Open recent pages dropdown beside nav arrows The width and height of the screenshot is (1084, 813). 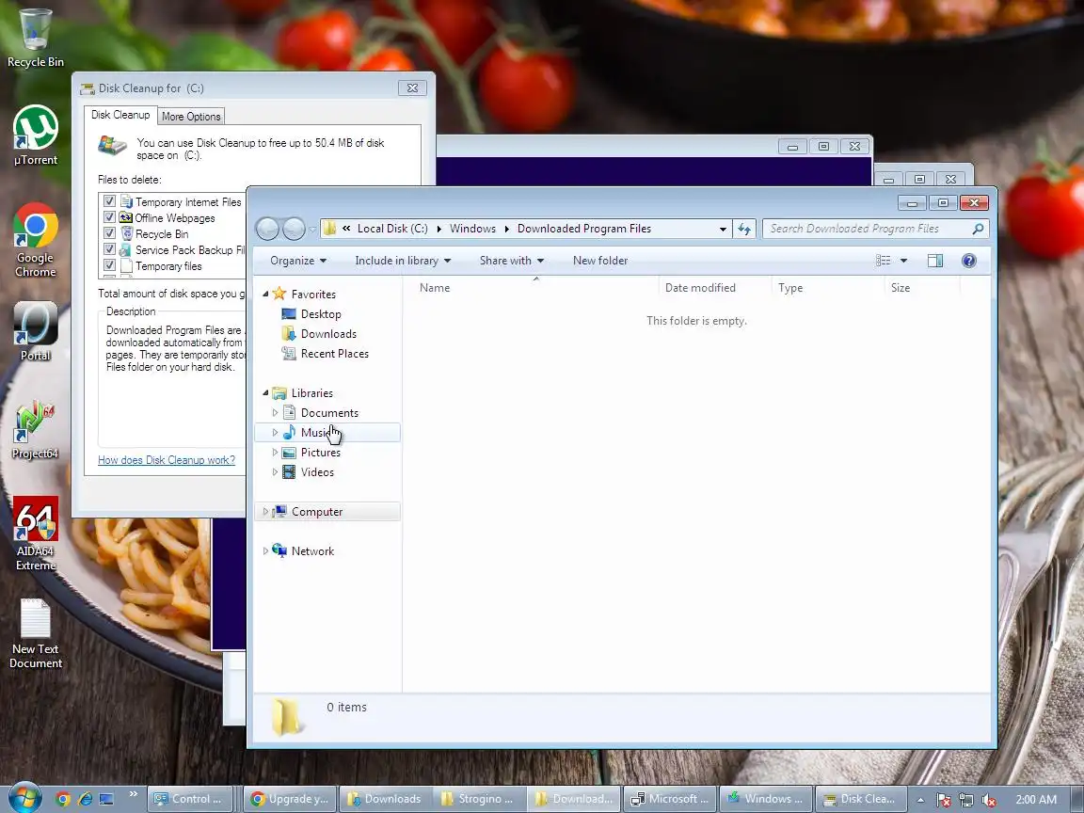click(312, 229)
